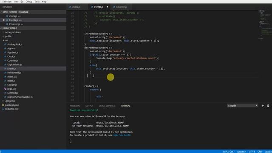Click the package.json braces icon
Image resolution: width=272 pixels, height=153 pixels.
pyautogui.click(x=3, y=105)
